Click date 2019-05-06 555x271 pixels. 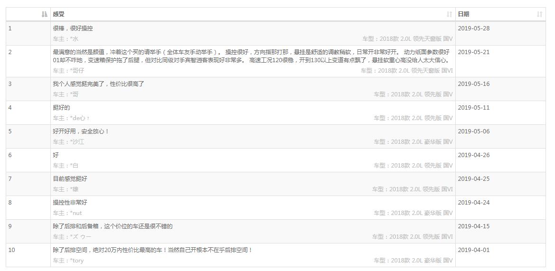coord(474,131)
